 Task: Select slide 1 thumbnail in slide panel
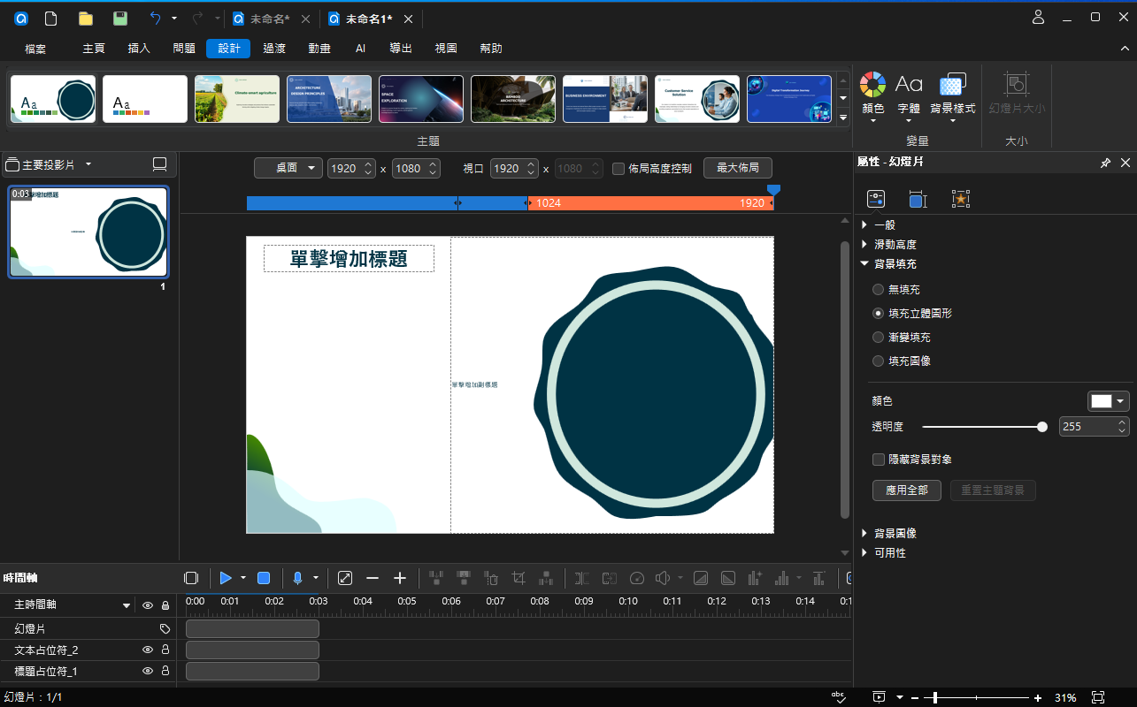pos(88,232)
